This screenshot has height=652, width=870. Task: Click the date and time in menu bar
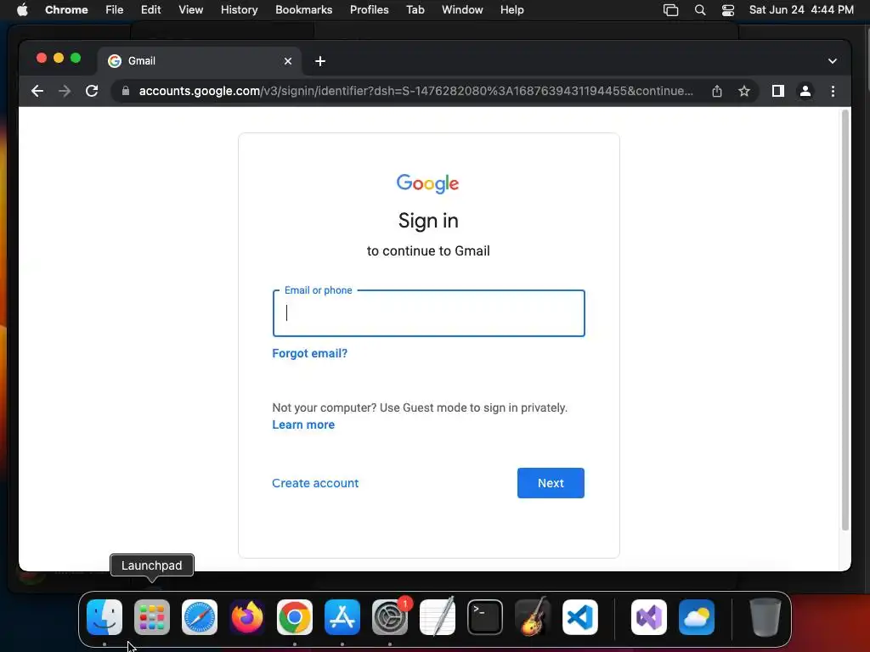pos(801,10)
